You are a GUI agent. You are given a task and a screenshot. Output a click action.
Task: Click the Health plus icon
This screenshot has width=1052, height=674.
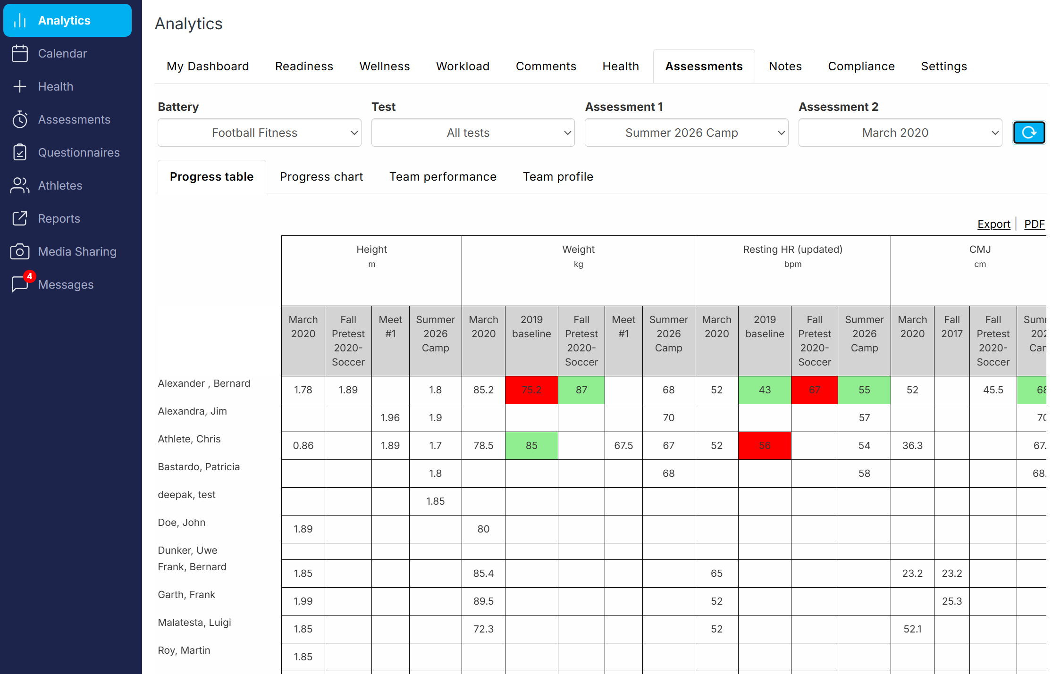pos(20,86)
